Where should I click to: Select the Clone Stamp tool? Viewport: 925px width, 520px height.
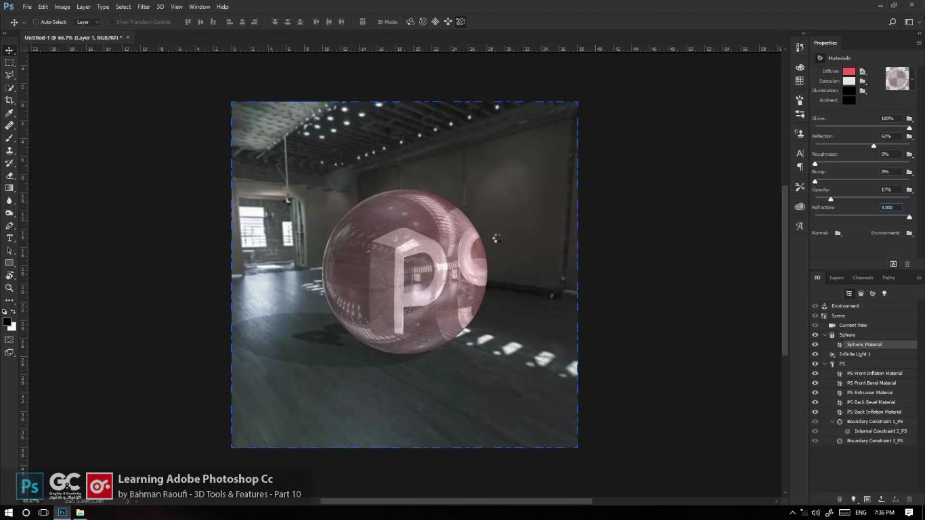pos(9,150)
